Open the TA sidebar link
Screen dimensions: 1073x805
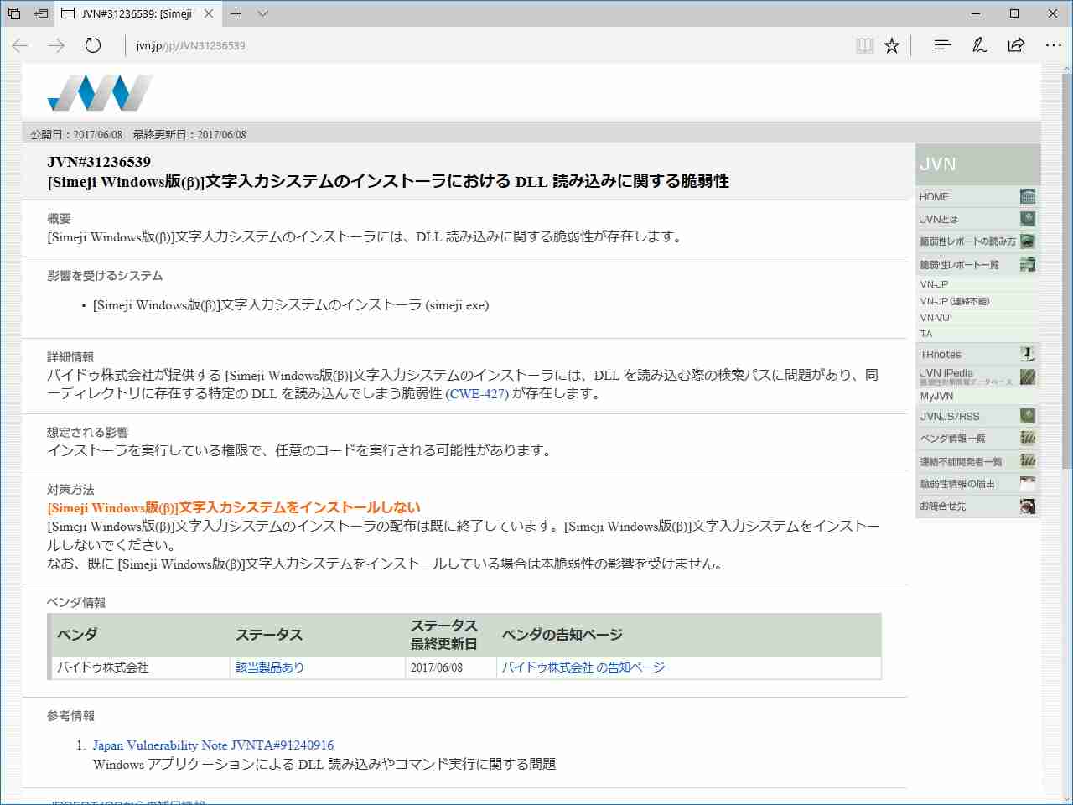point(925,334)
